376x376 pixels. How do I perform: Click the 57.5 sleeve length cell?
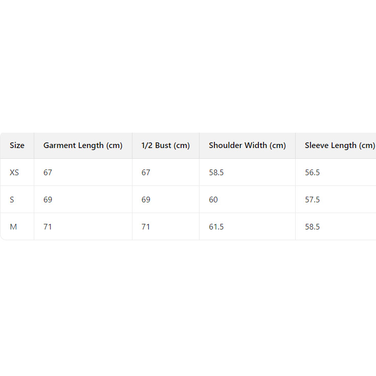tap(313, 200)
